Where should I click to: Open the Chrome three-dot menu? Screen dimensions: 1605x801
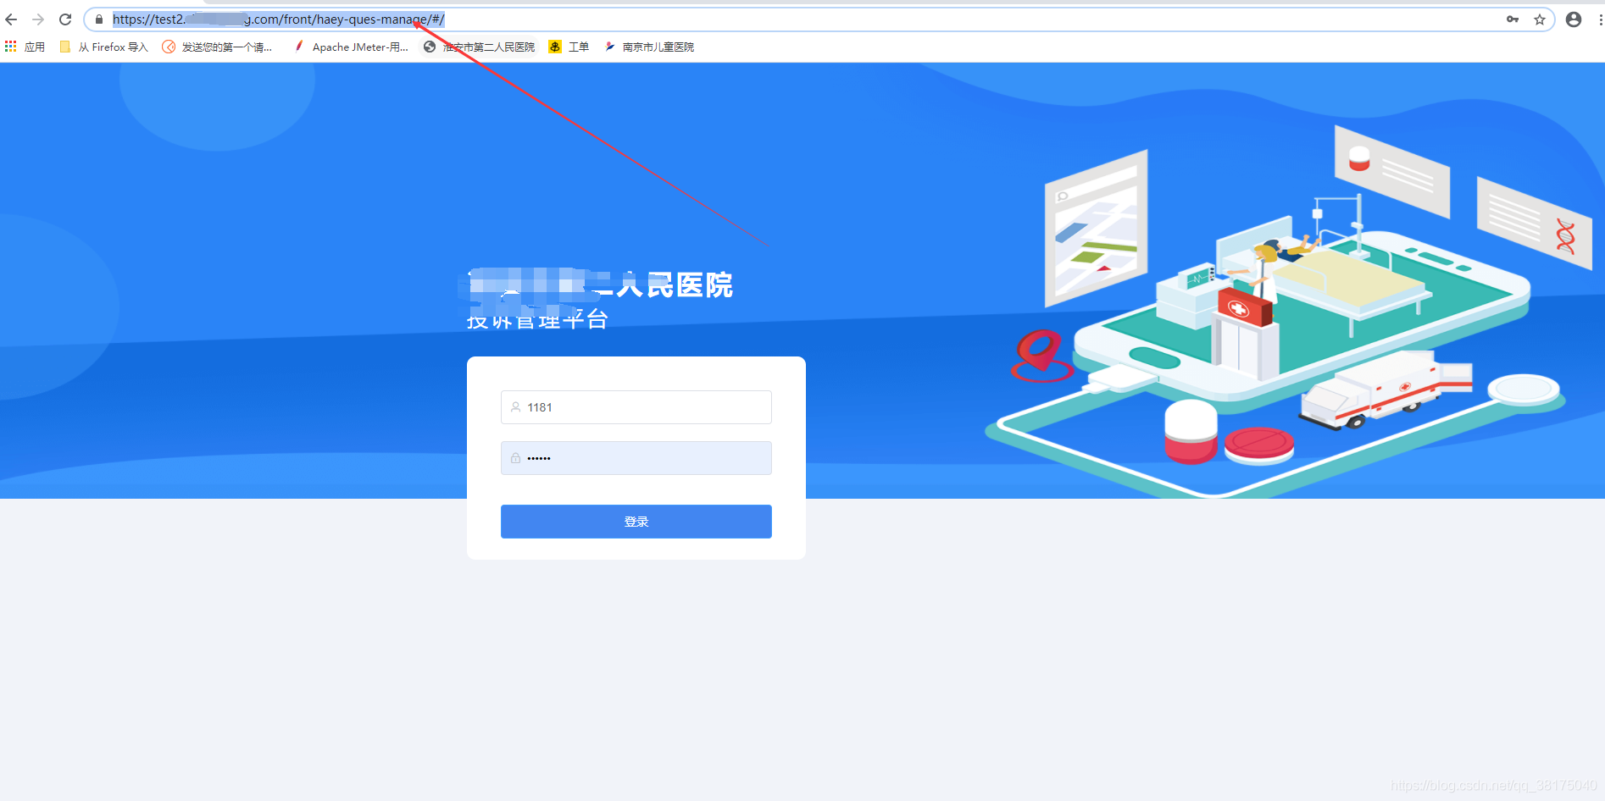[x=1600, y=19]
